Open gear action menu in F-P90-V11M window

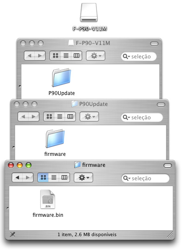coord(96,55)
